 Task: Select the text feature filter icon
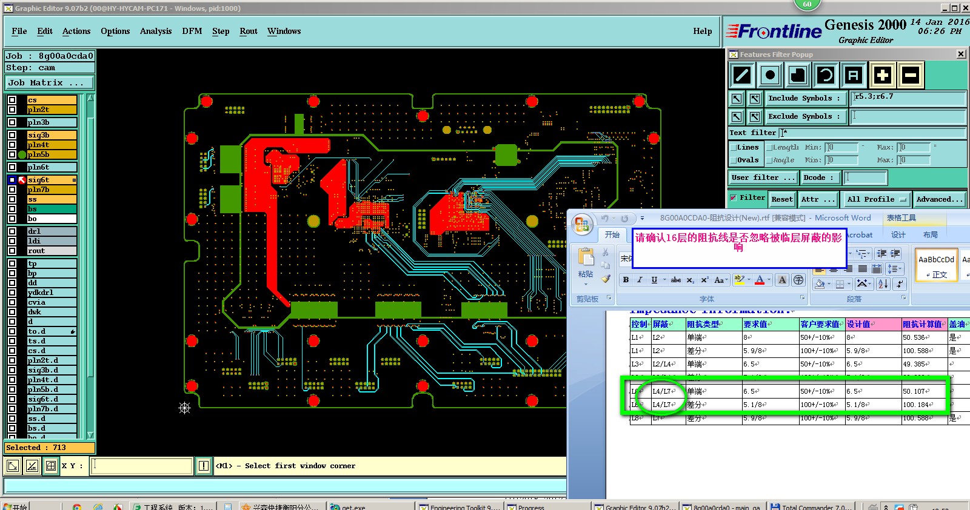(854, 75)
